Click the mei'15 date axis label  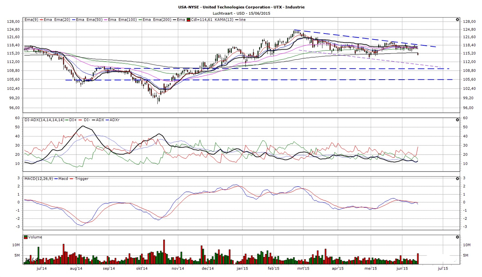point(370,269)
